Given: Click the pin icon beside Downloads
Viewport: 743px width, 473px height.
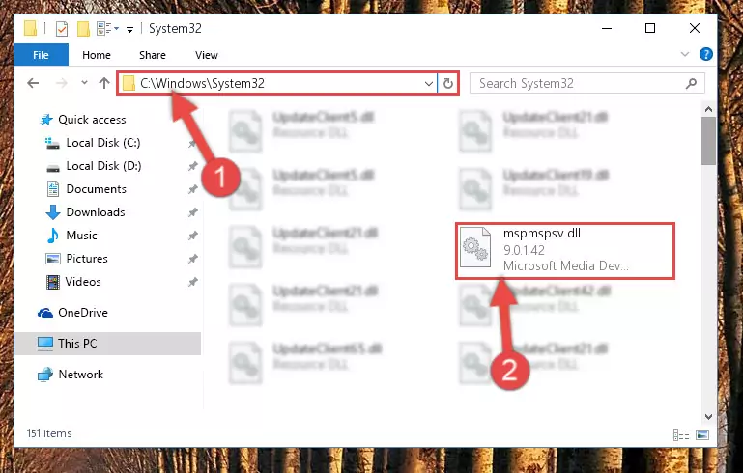Looking at the screenshot, I should [x=192, y=212].
